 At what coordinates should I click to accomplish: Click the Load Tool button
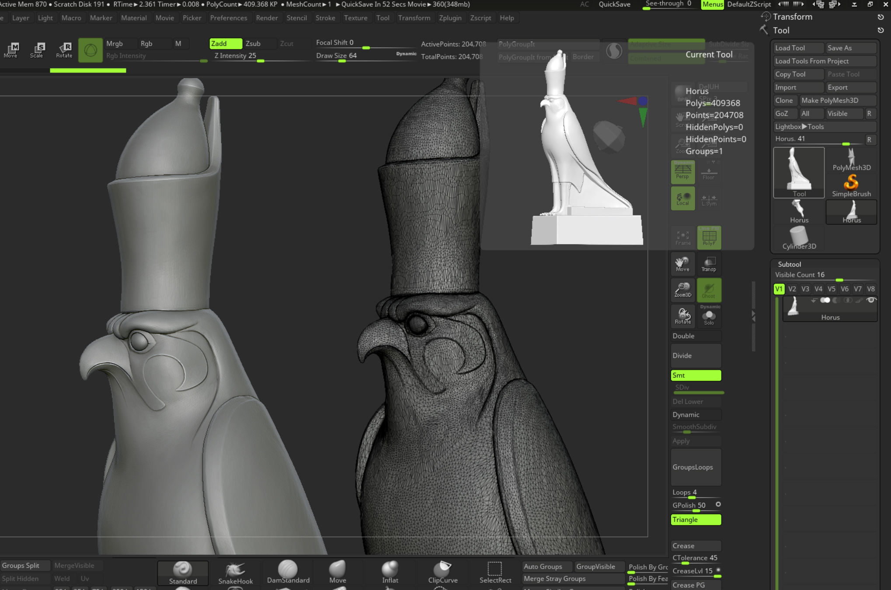(798, 48)
